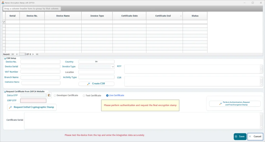Viewport: 265px width, 142px height.
Task: Sort by the Device No. column header
Action: (32, 16)
